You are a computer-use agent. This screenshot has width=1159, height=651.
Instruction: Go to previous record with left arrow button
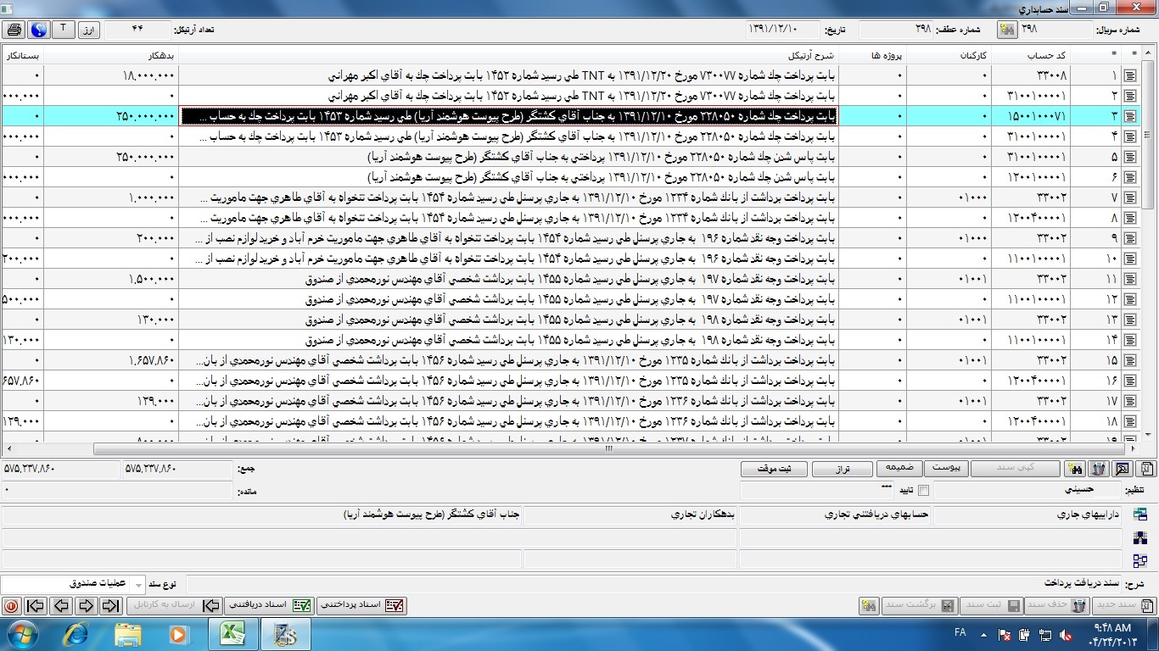pos(60,606)
